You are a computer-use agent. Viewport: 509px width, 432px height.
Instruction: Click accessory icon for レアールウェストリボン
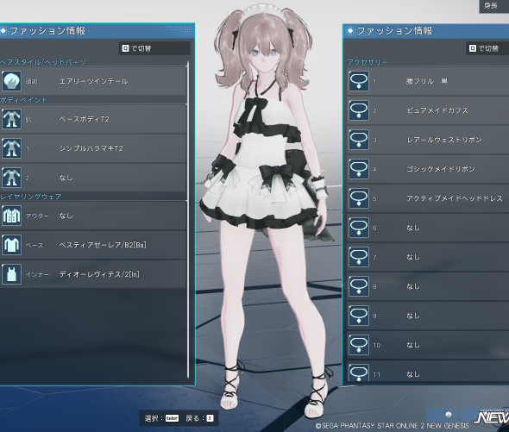click(359, 140)
